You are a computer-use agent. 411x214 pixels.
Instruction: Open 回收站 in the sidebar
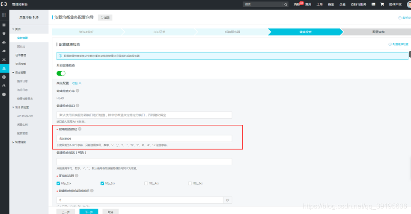point(21,47)
